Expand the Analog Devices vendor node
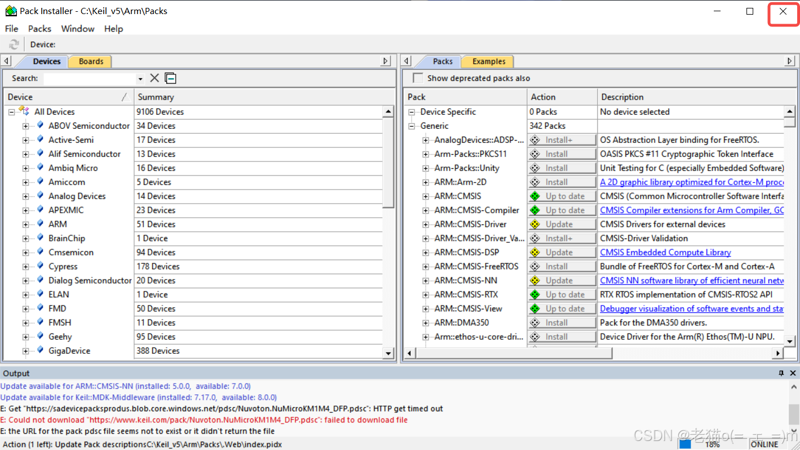The image size is (800, 450). (x=25, y=196)
